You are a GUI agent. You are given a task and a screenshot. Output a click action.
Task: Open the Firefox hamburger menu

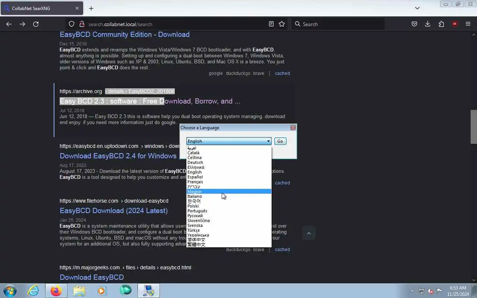pyautogui.click(x=468, y=24)
